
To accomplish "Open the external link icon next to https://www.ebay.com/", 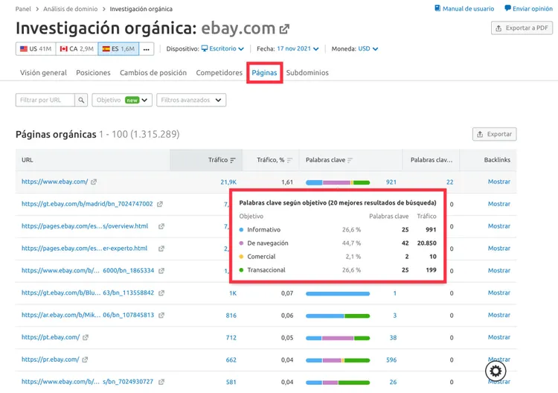I will pyautogui.click(x=94, y=182).
